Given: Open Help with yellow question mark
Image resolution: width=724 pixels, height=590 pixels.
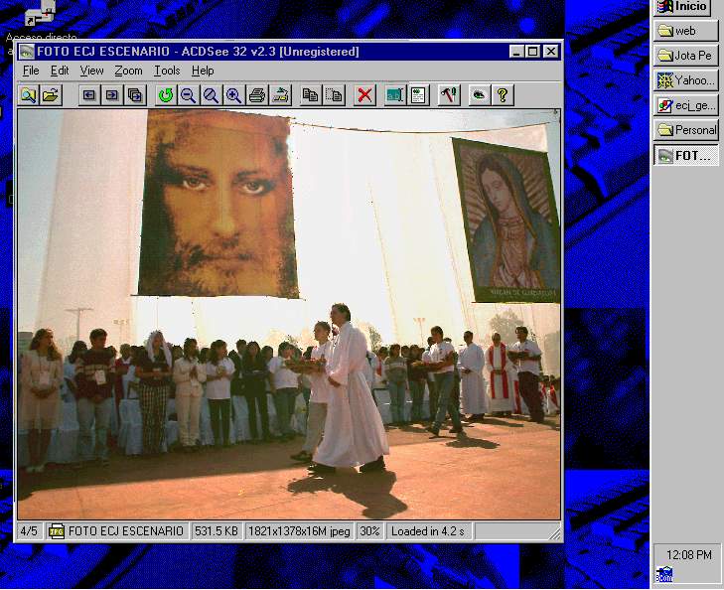Looking at the screenshot, I should (503, 95).
